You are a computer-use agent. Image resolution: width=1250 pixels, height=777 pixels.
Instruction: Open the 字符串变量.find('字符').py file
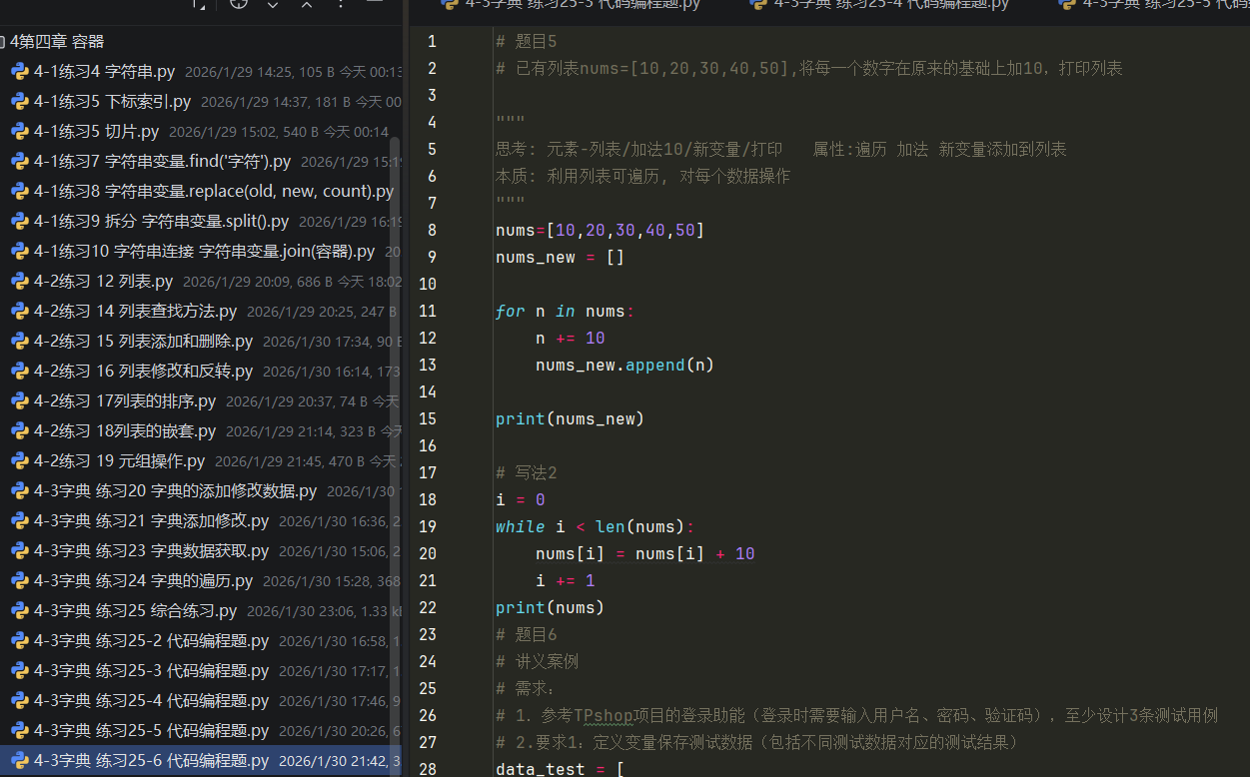(162, 162)
